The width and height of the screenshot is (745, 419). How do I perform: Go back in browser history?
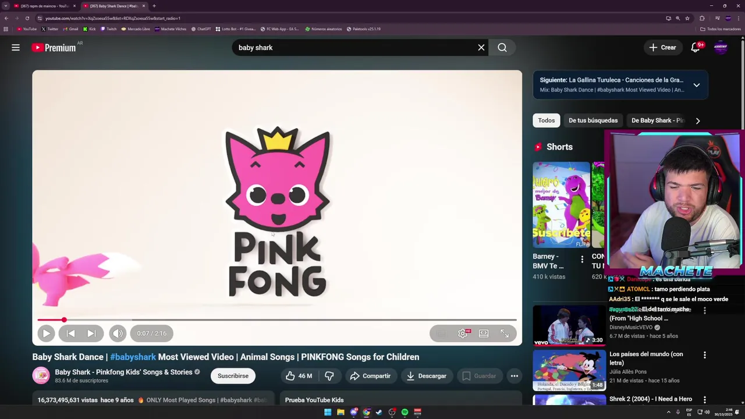tap(6, 18)
